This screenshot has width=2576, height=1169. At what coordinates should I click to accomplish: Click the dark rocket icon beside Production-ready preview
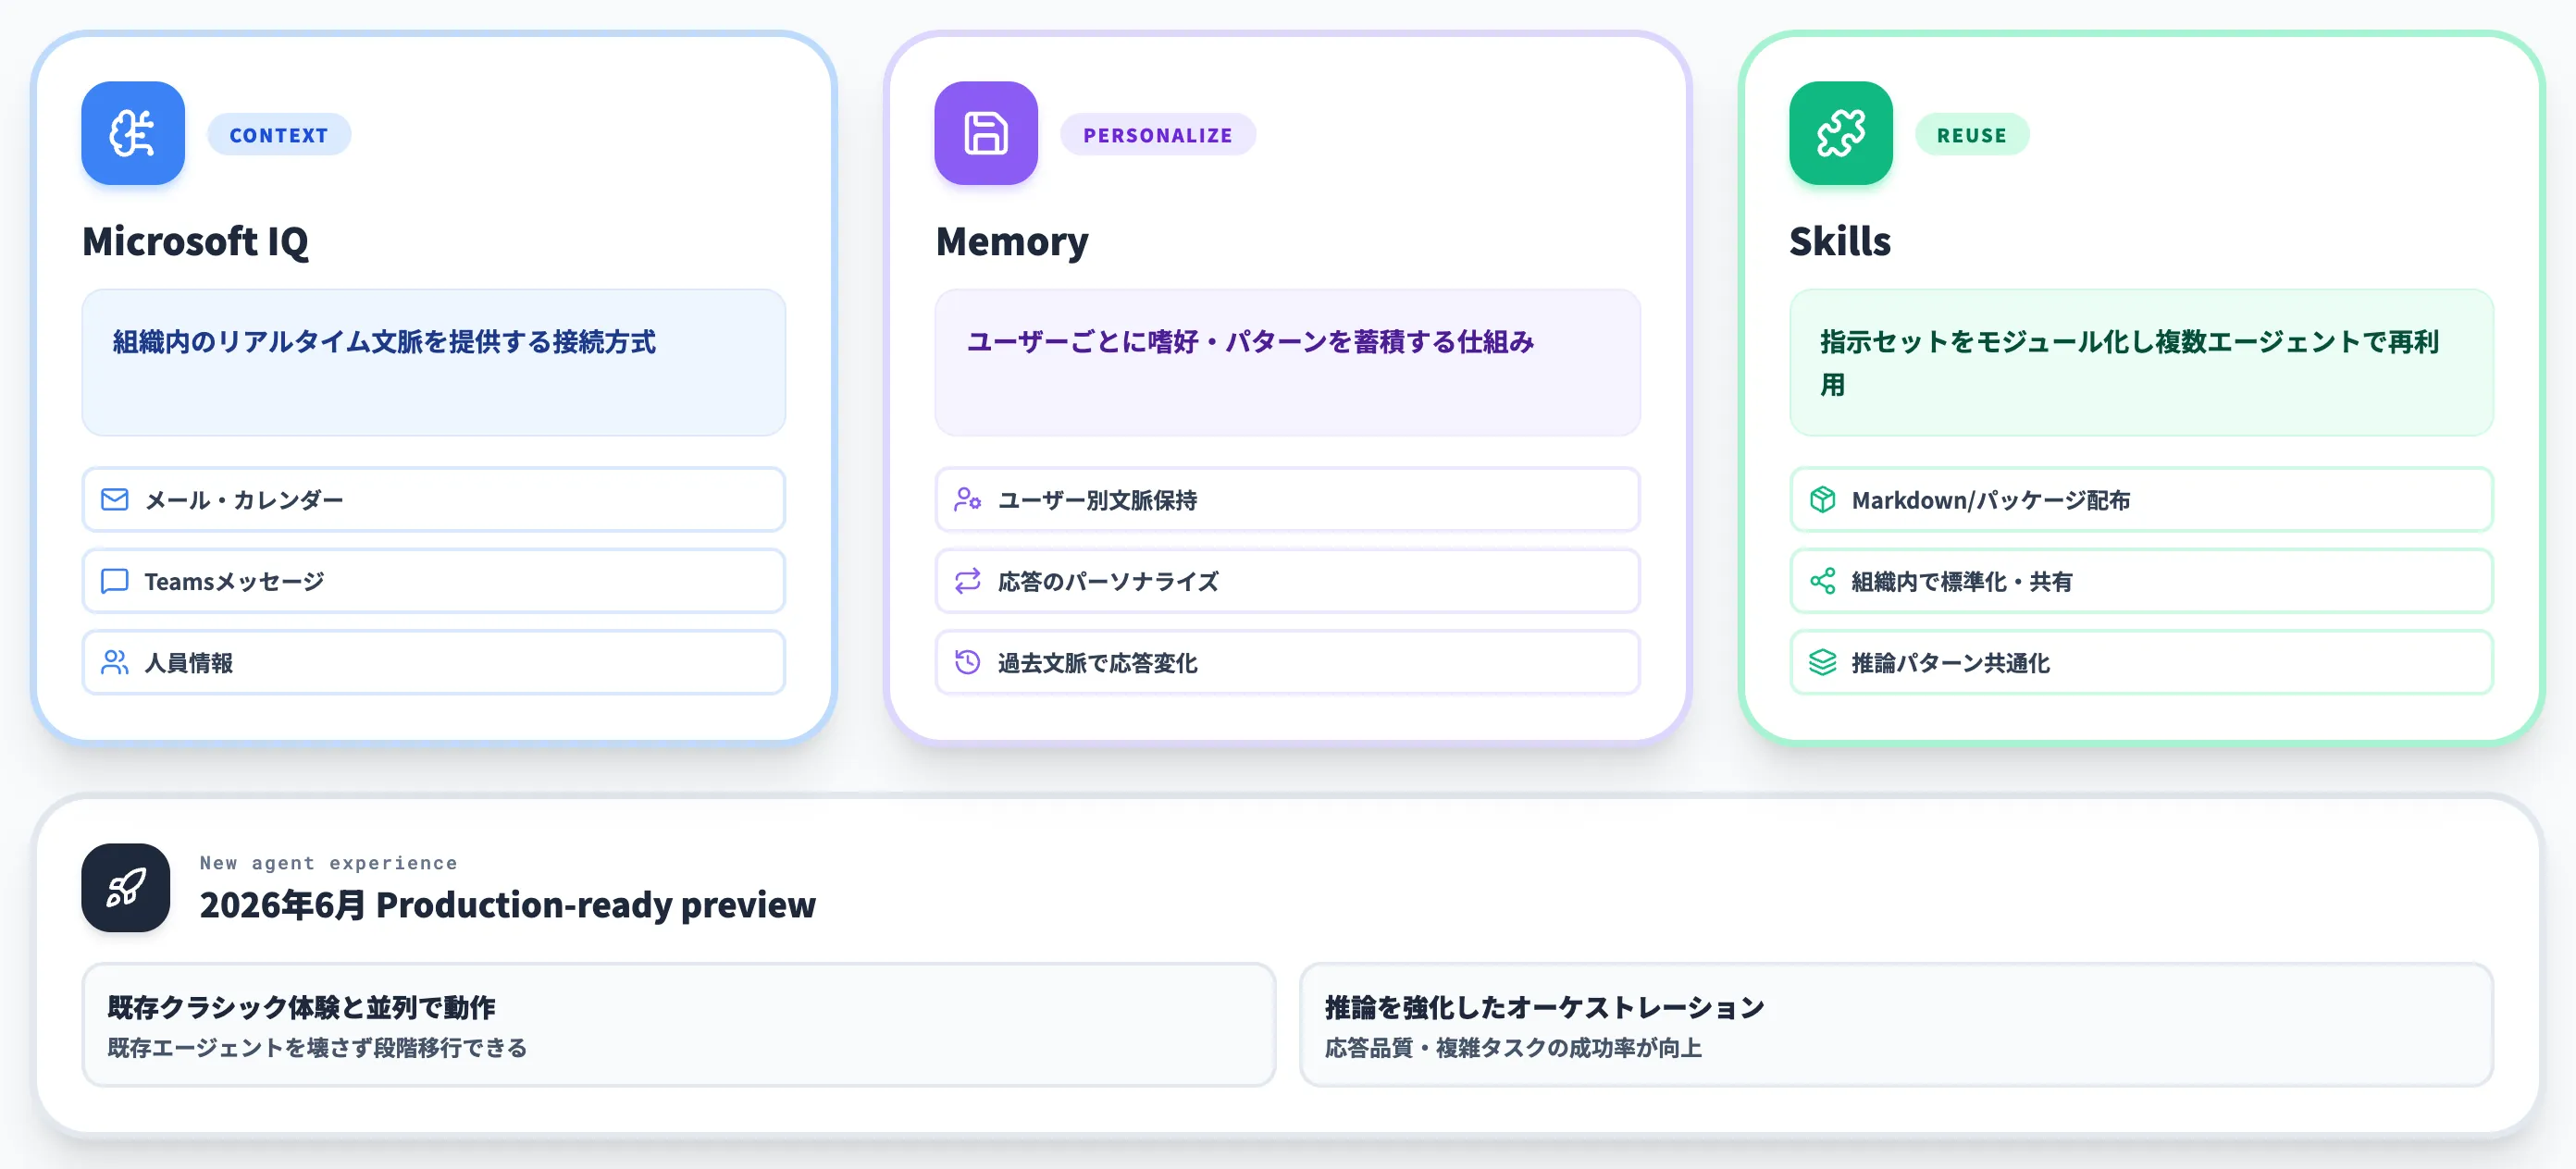tap(126, 887)
